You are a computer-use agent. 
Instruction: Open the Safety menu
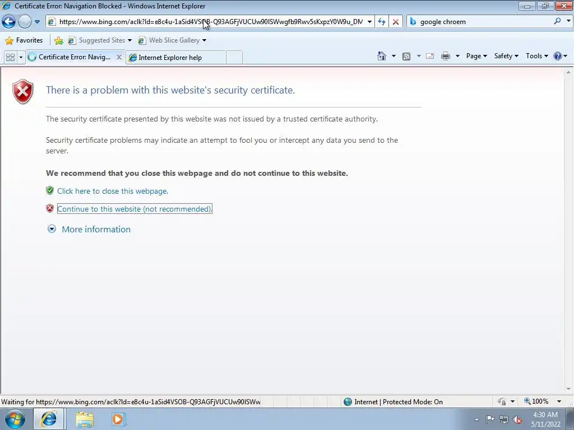click(506, 56)
